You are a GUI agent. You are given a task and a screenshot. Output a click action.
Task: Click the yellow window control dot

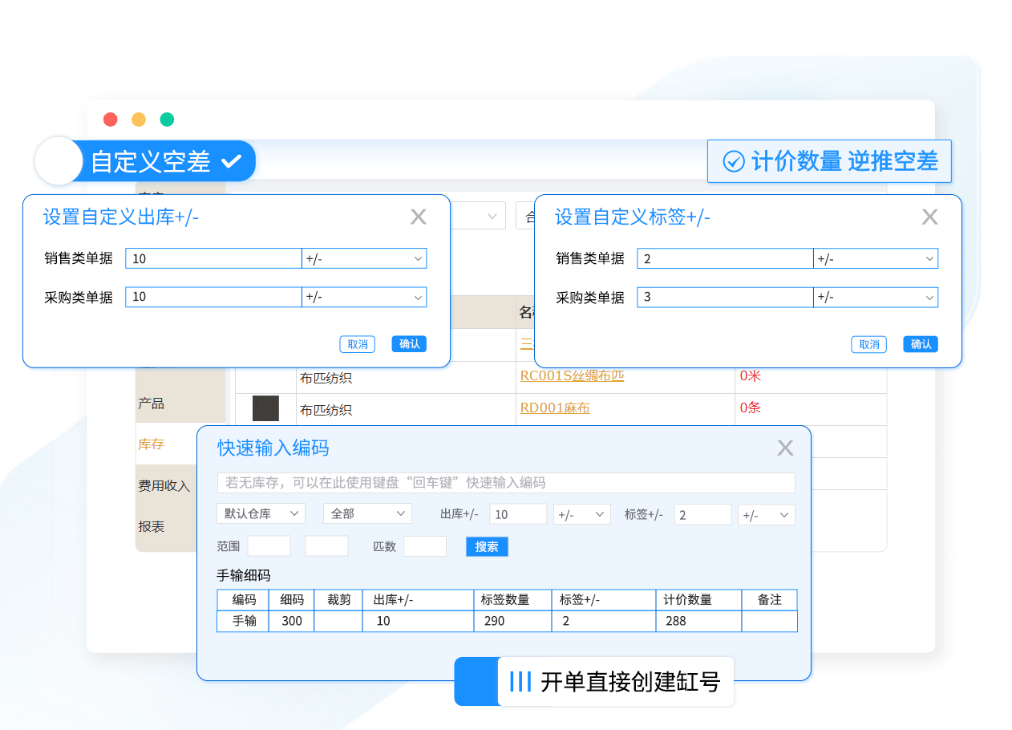tap(139, 120)
